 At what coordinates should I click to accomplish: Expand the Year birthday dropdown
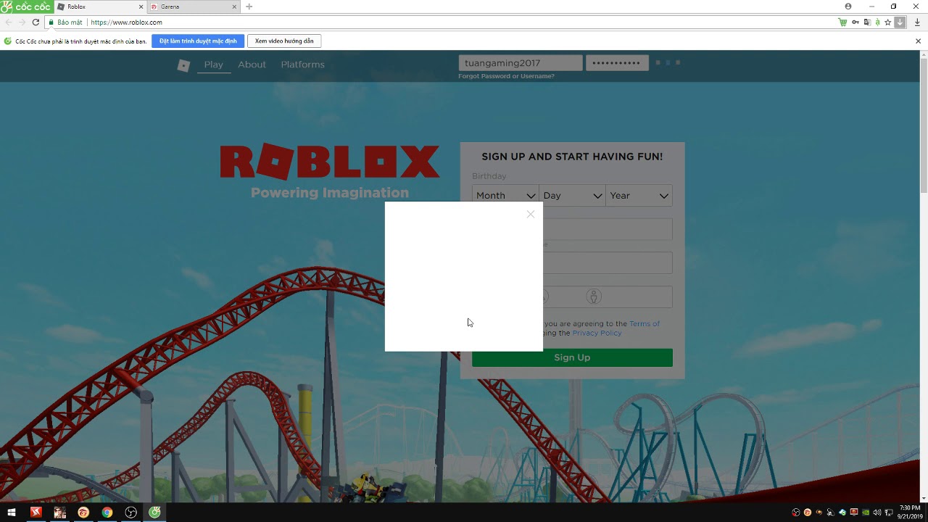pyautogui.click(x=639, y=196)
